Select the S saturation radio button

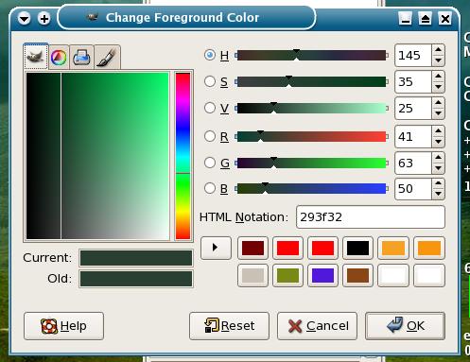click(x=210, y=81)
